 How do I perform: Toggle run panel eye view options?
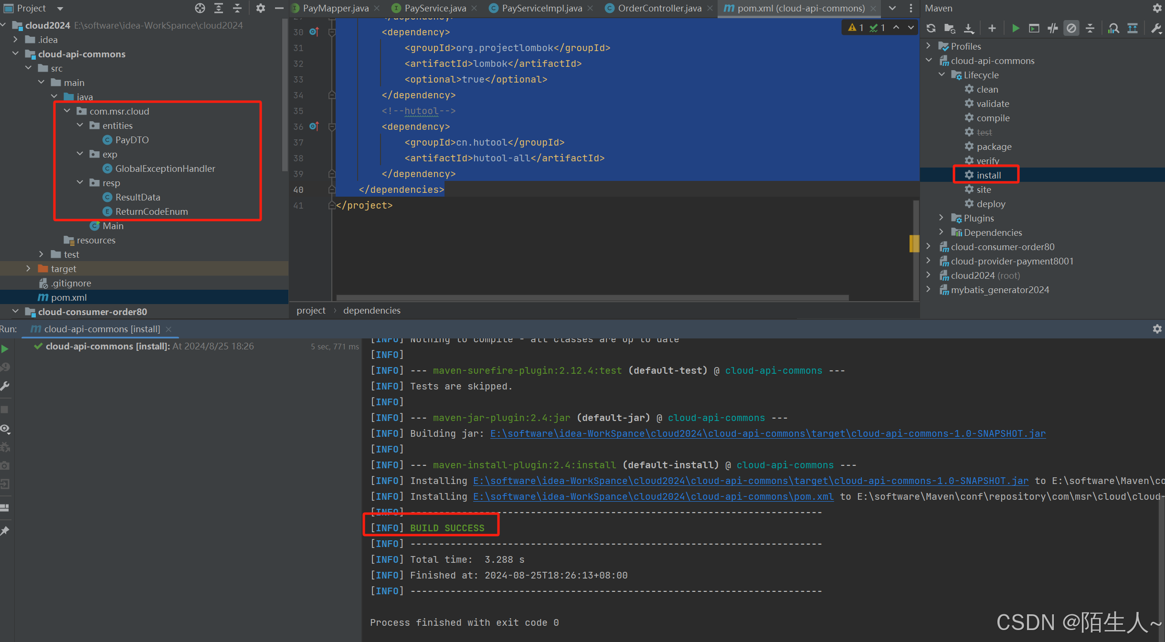coord(5,429)
